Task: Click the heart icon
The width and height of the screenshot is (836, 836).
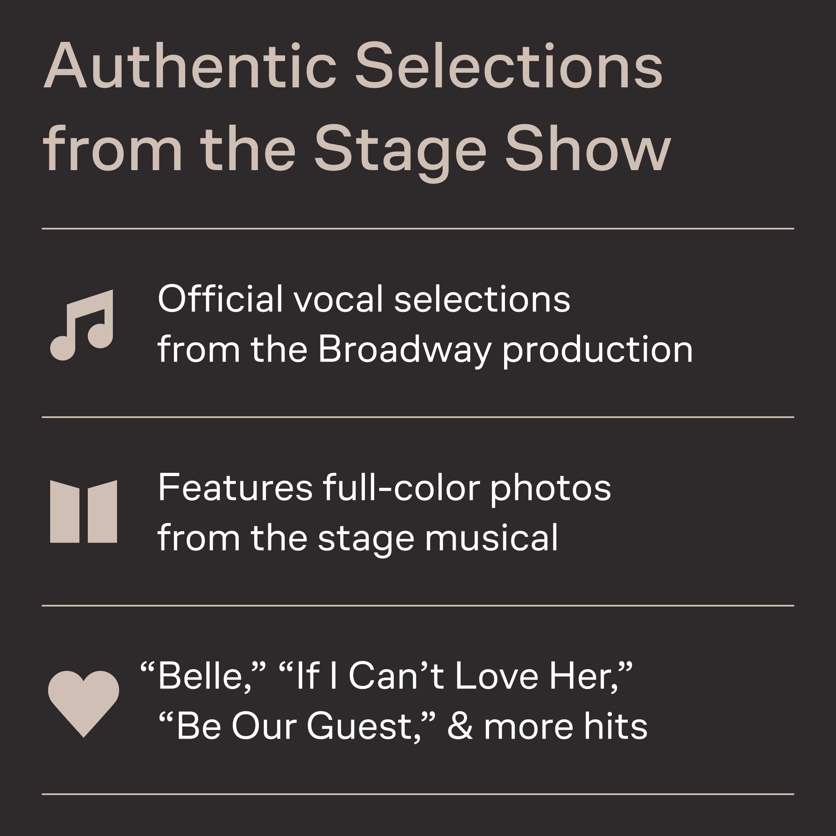Action: pos(84,703)
